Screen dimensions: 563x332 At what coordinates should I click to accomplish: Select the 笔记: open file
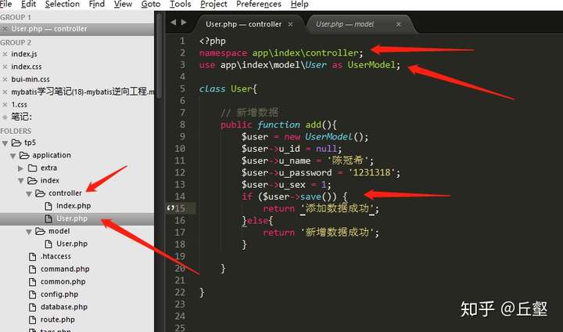point(21,117)
